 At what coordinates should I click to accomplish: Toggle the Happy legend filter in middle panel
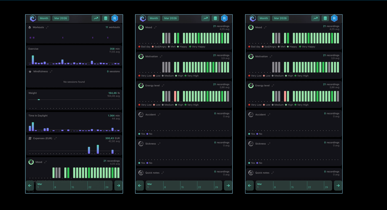[x=182, y=47]
